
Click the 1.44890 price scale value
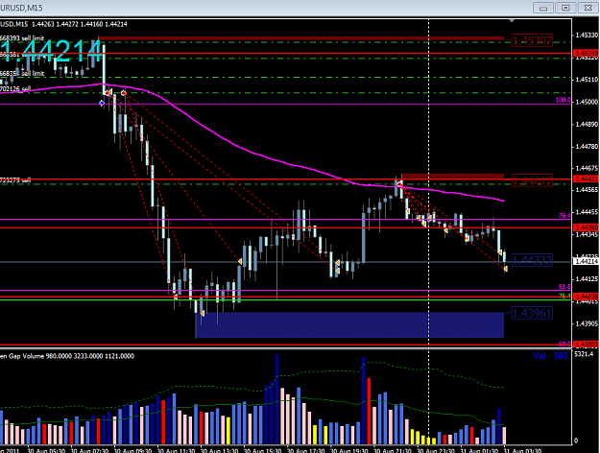pos(587,125)
